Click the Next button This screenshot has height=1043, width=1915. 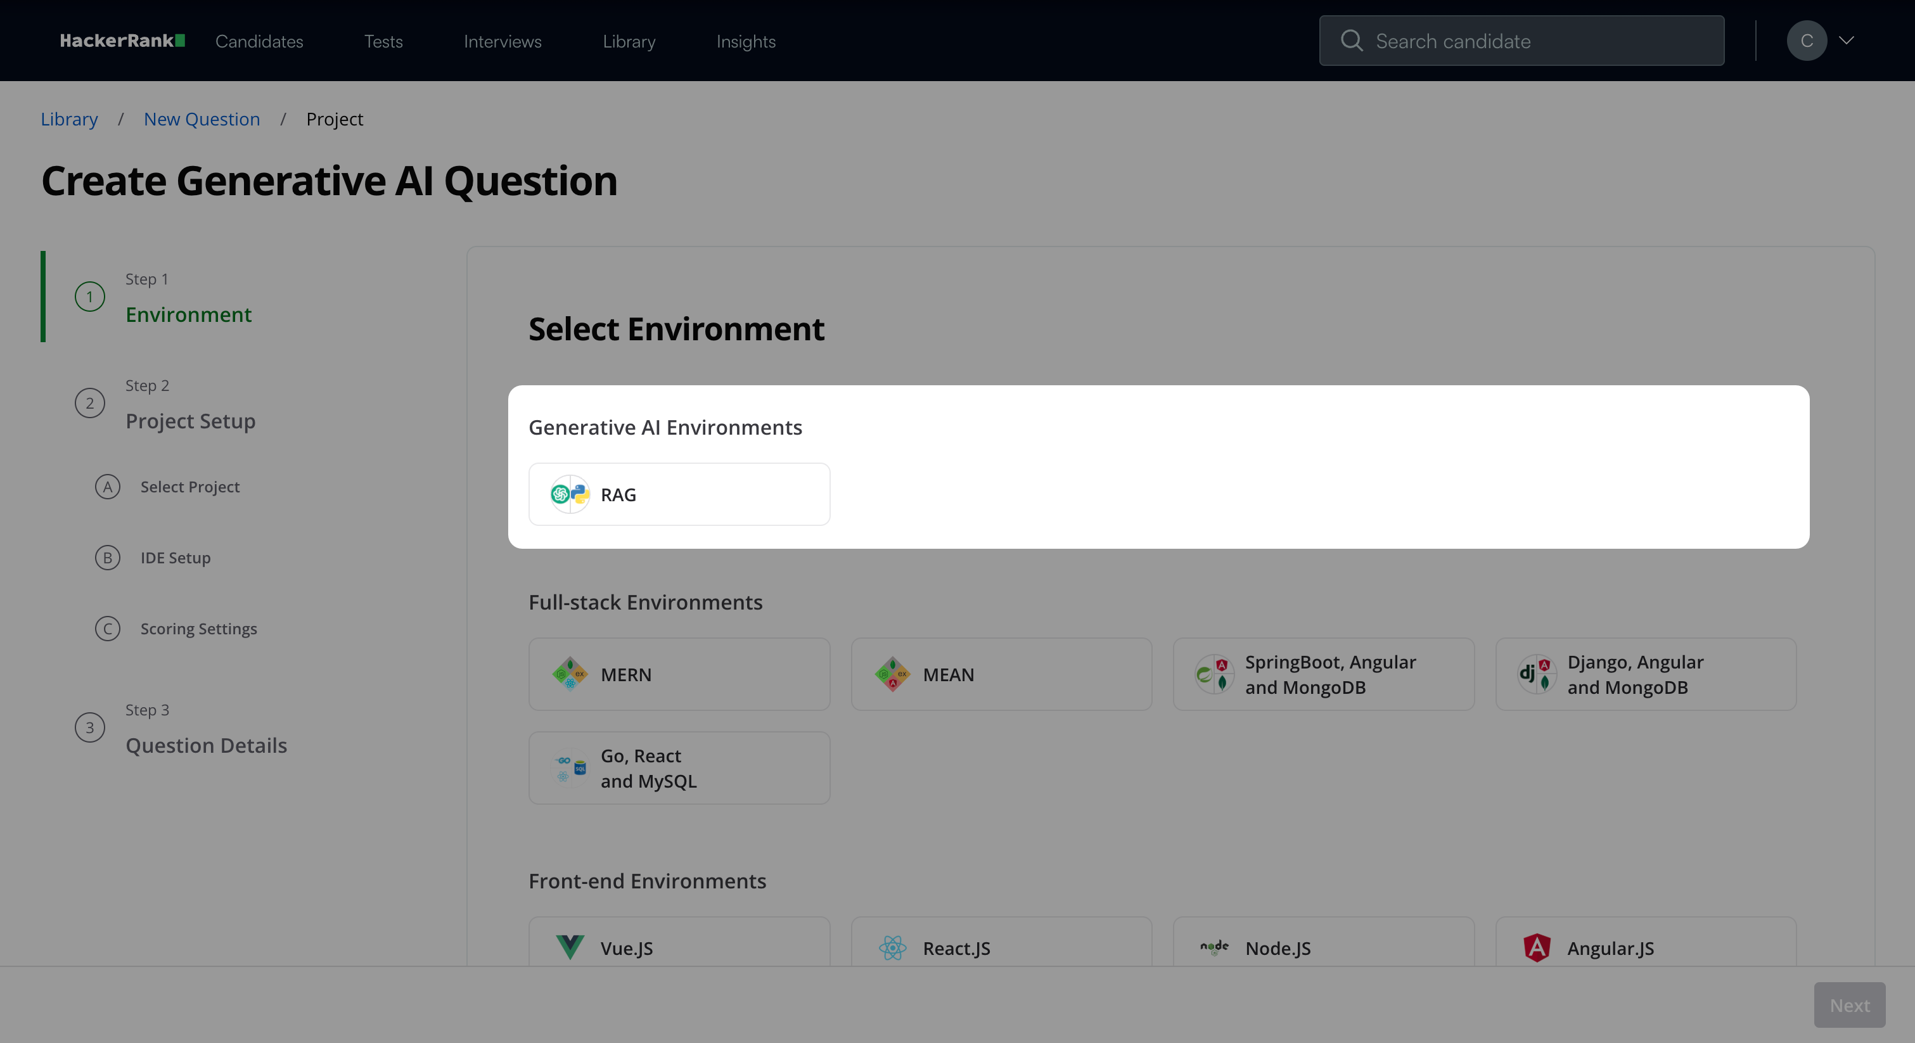point(1850,1005)
